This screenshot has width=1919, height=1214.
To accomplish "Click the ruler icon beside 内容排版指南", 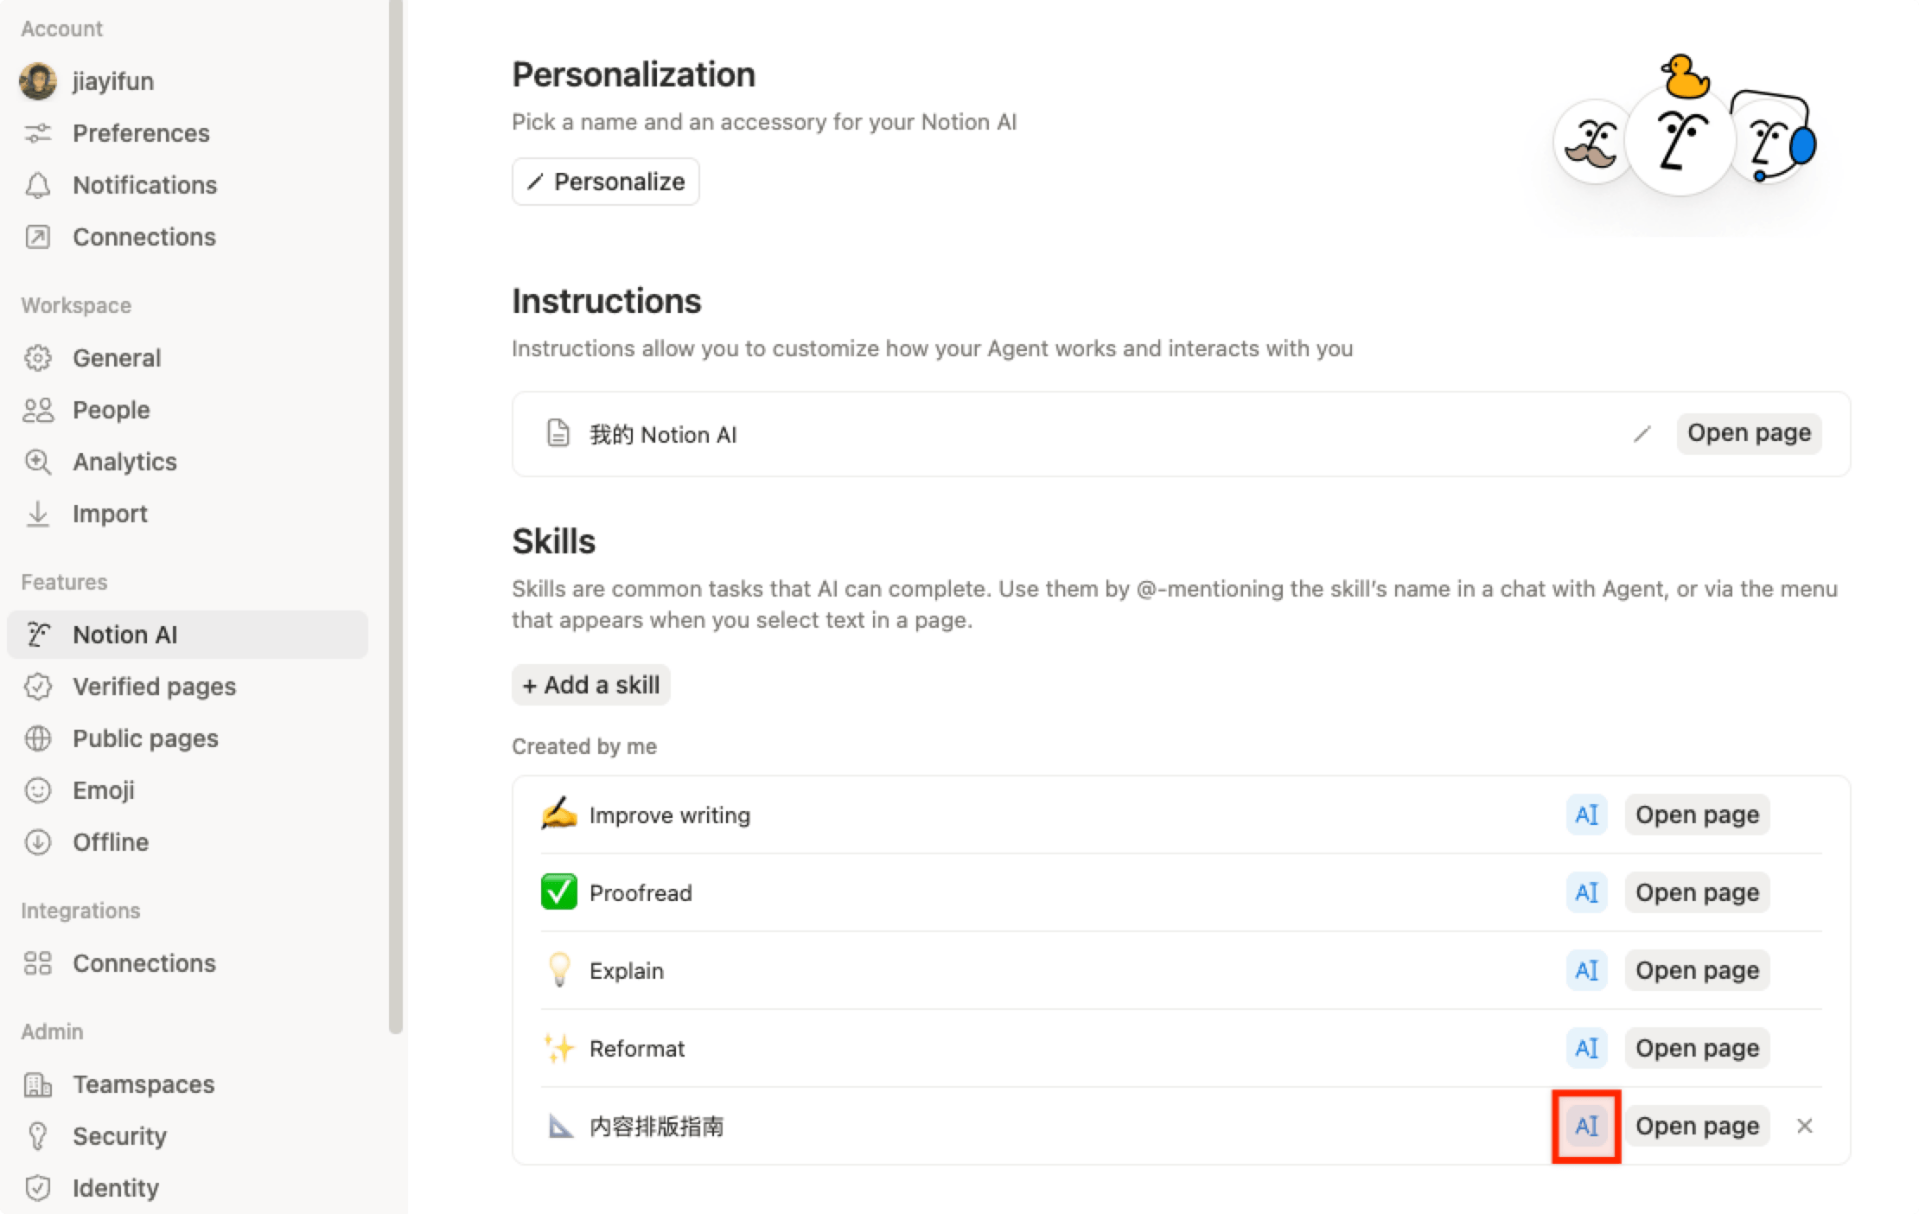I will coord(560,1126).
